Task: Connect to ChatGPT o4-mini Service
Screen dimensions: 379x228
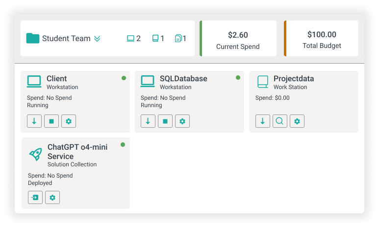Action: [x=35, y=198]
